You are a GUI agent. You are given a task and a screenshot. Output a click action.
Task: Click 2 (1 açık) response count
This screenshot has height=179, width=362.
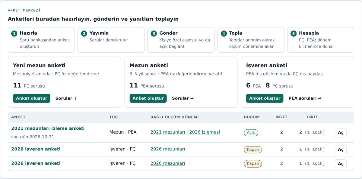coord(312,132)
